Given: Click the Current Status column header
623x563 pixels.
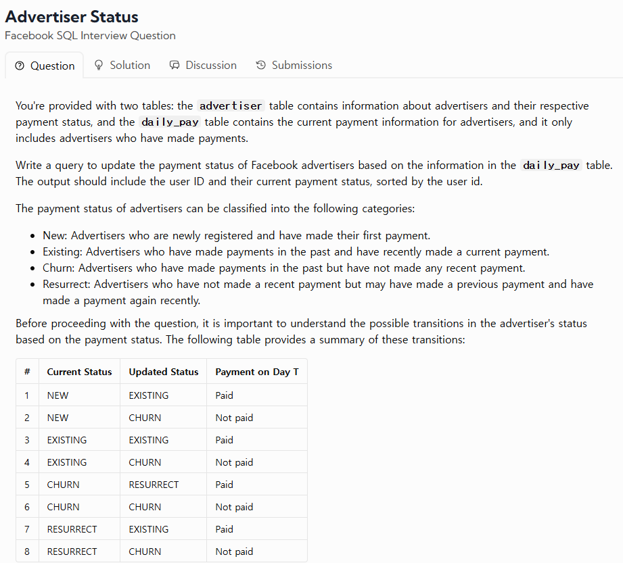Looking at the screenshot, I should point(79,372).
